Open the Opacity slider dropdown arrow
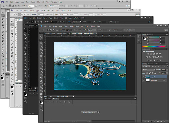 click(x=167, y=70)
